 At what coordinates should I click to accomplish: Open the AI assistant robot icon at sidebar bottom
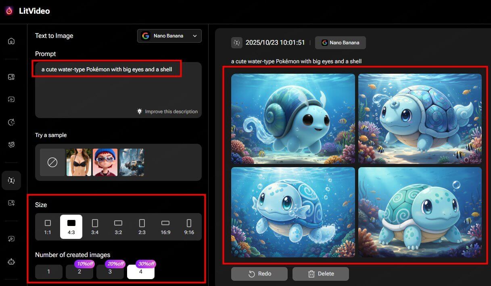(11, 262)
